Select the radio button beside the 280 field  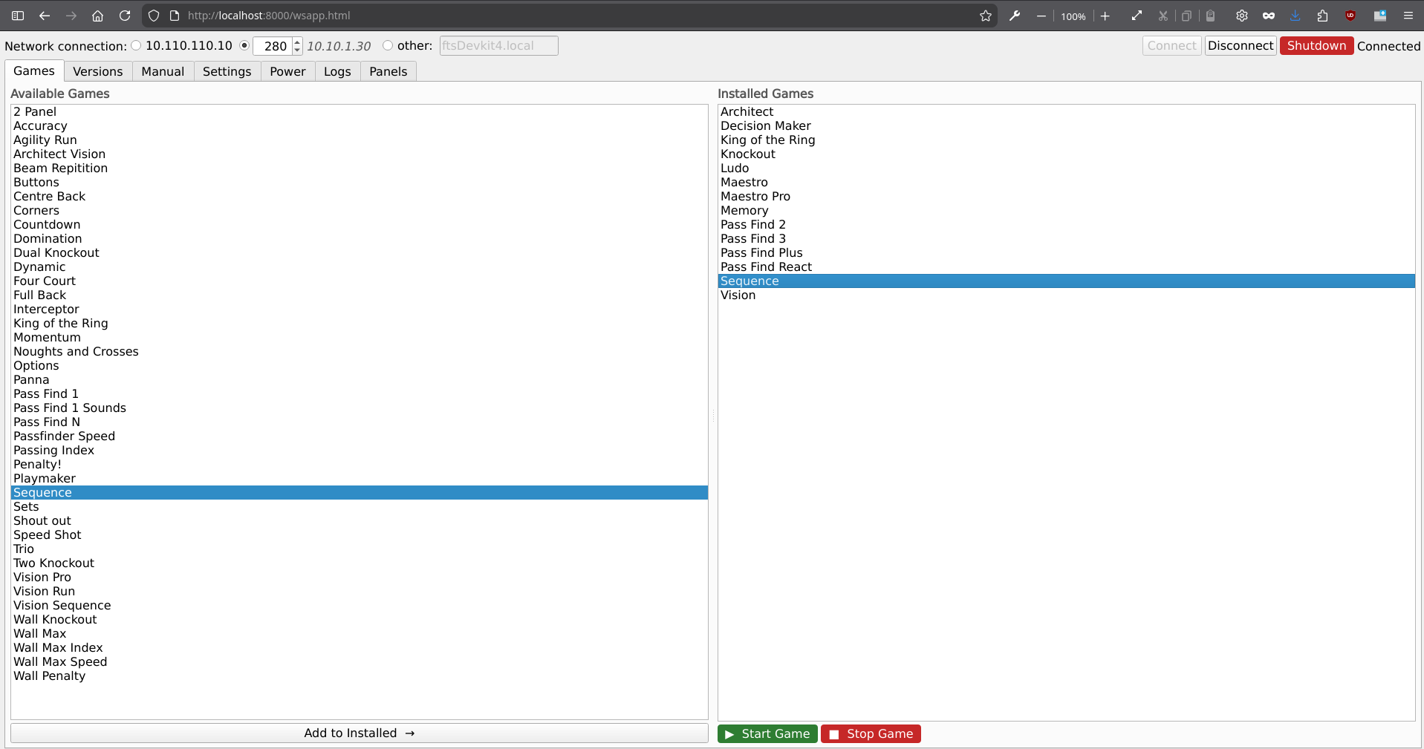pos(244,45)
